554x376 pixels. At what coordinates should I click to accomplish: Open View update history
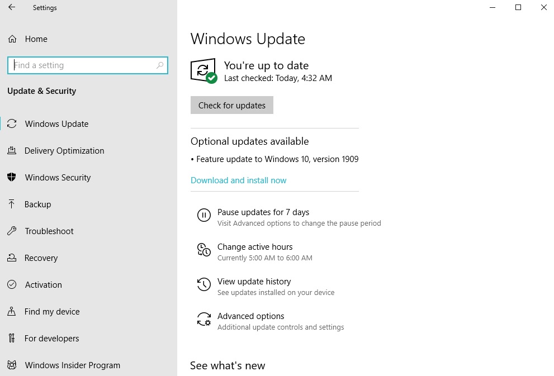point(254,282)
